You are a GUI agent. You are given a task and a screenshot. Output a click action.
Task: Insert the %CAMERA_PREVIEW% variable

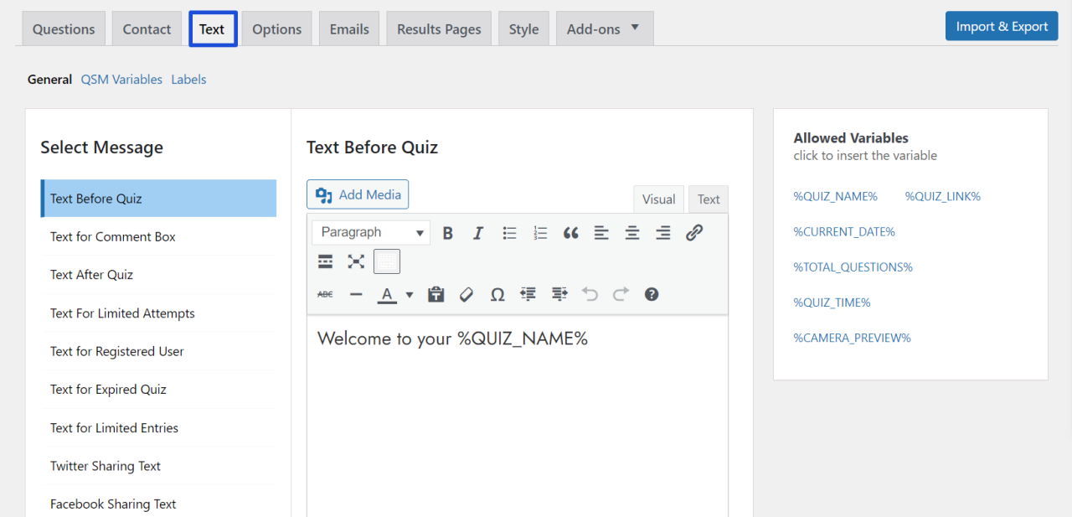(x=853, y=338)
